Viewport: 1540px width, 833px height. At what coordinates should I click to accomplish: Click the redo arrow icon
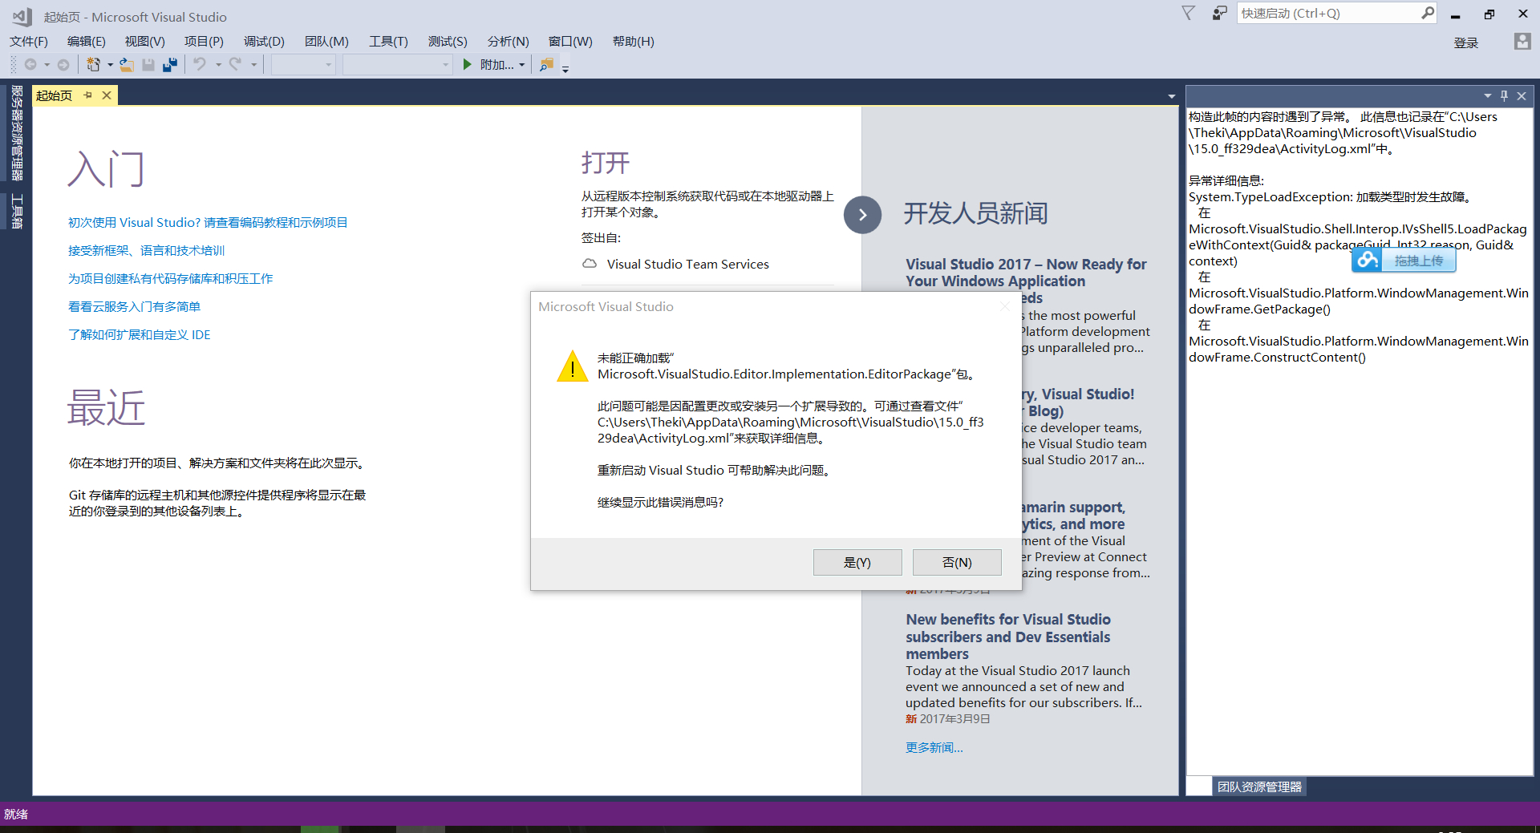pyautogui.click(x=235, y=64)
